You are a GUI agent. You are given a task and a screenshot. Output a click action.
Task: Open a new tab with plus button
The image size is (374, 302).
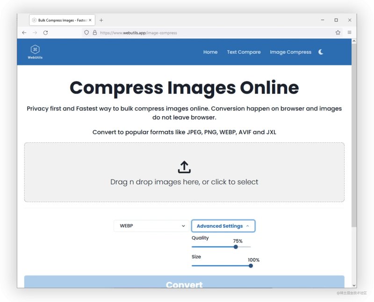click(x=101, y=20)
